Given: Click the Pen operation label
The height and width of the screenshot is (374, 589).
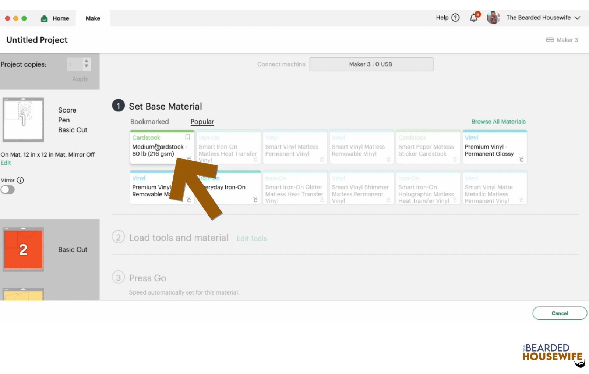Looking at the screenshot, I should pos(64,120).
